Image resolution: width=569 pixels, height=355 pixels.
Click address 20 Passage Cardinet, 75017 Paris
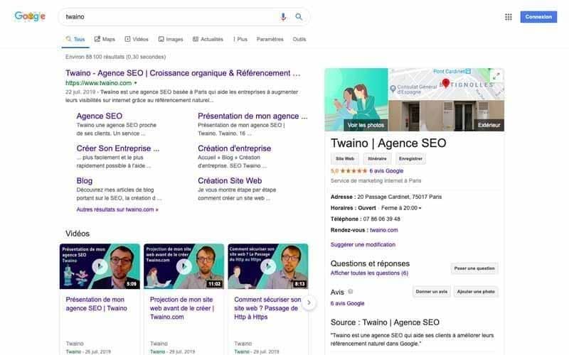point(400,197)
